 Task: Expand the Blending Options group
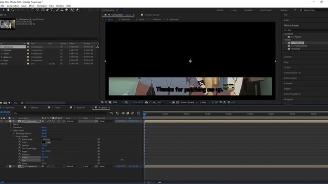point(14,133)
